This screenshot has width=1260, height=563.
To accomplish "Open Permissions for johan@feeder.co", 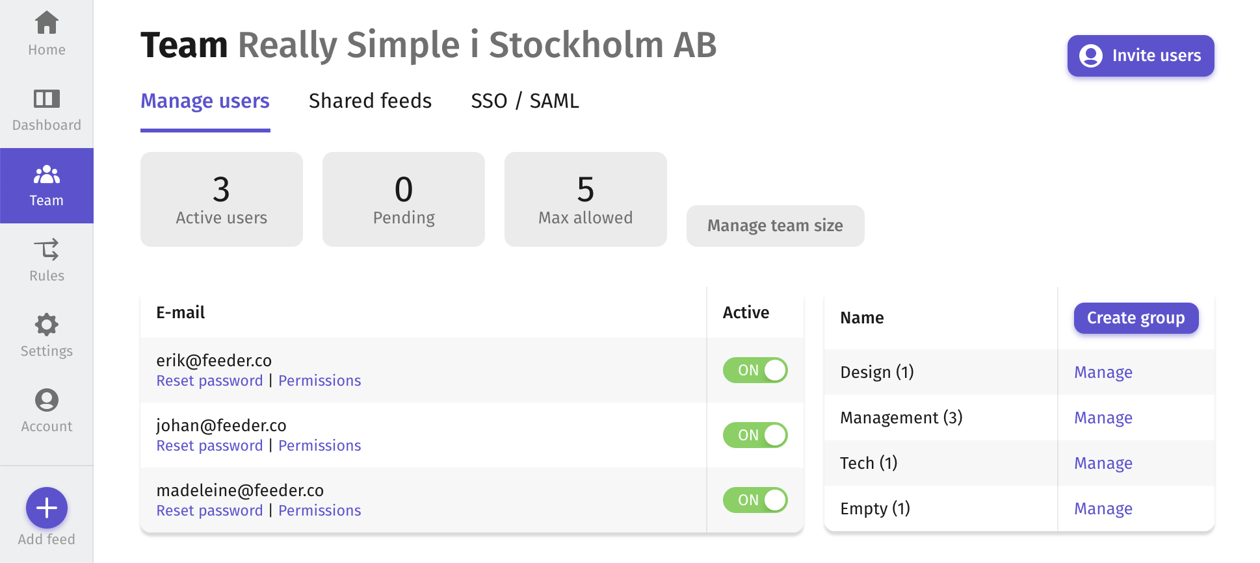I will 319,446.
